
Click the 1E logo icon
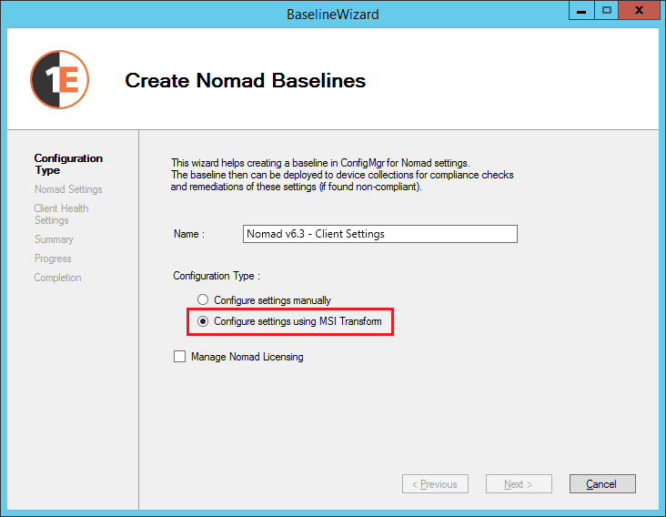(59, 79)
